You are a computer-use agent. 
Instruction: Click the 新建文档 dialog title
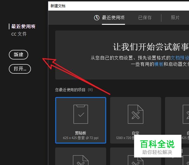tap(58, 6)
